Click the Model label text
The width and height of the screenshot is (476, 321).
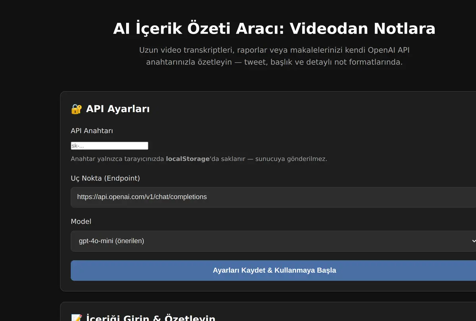point(81,221)
